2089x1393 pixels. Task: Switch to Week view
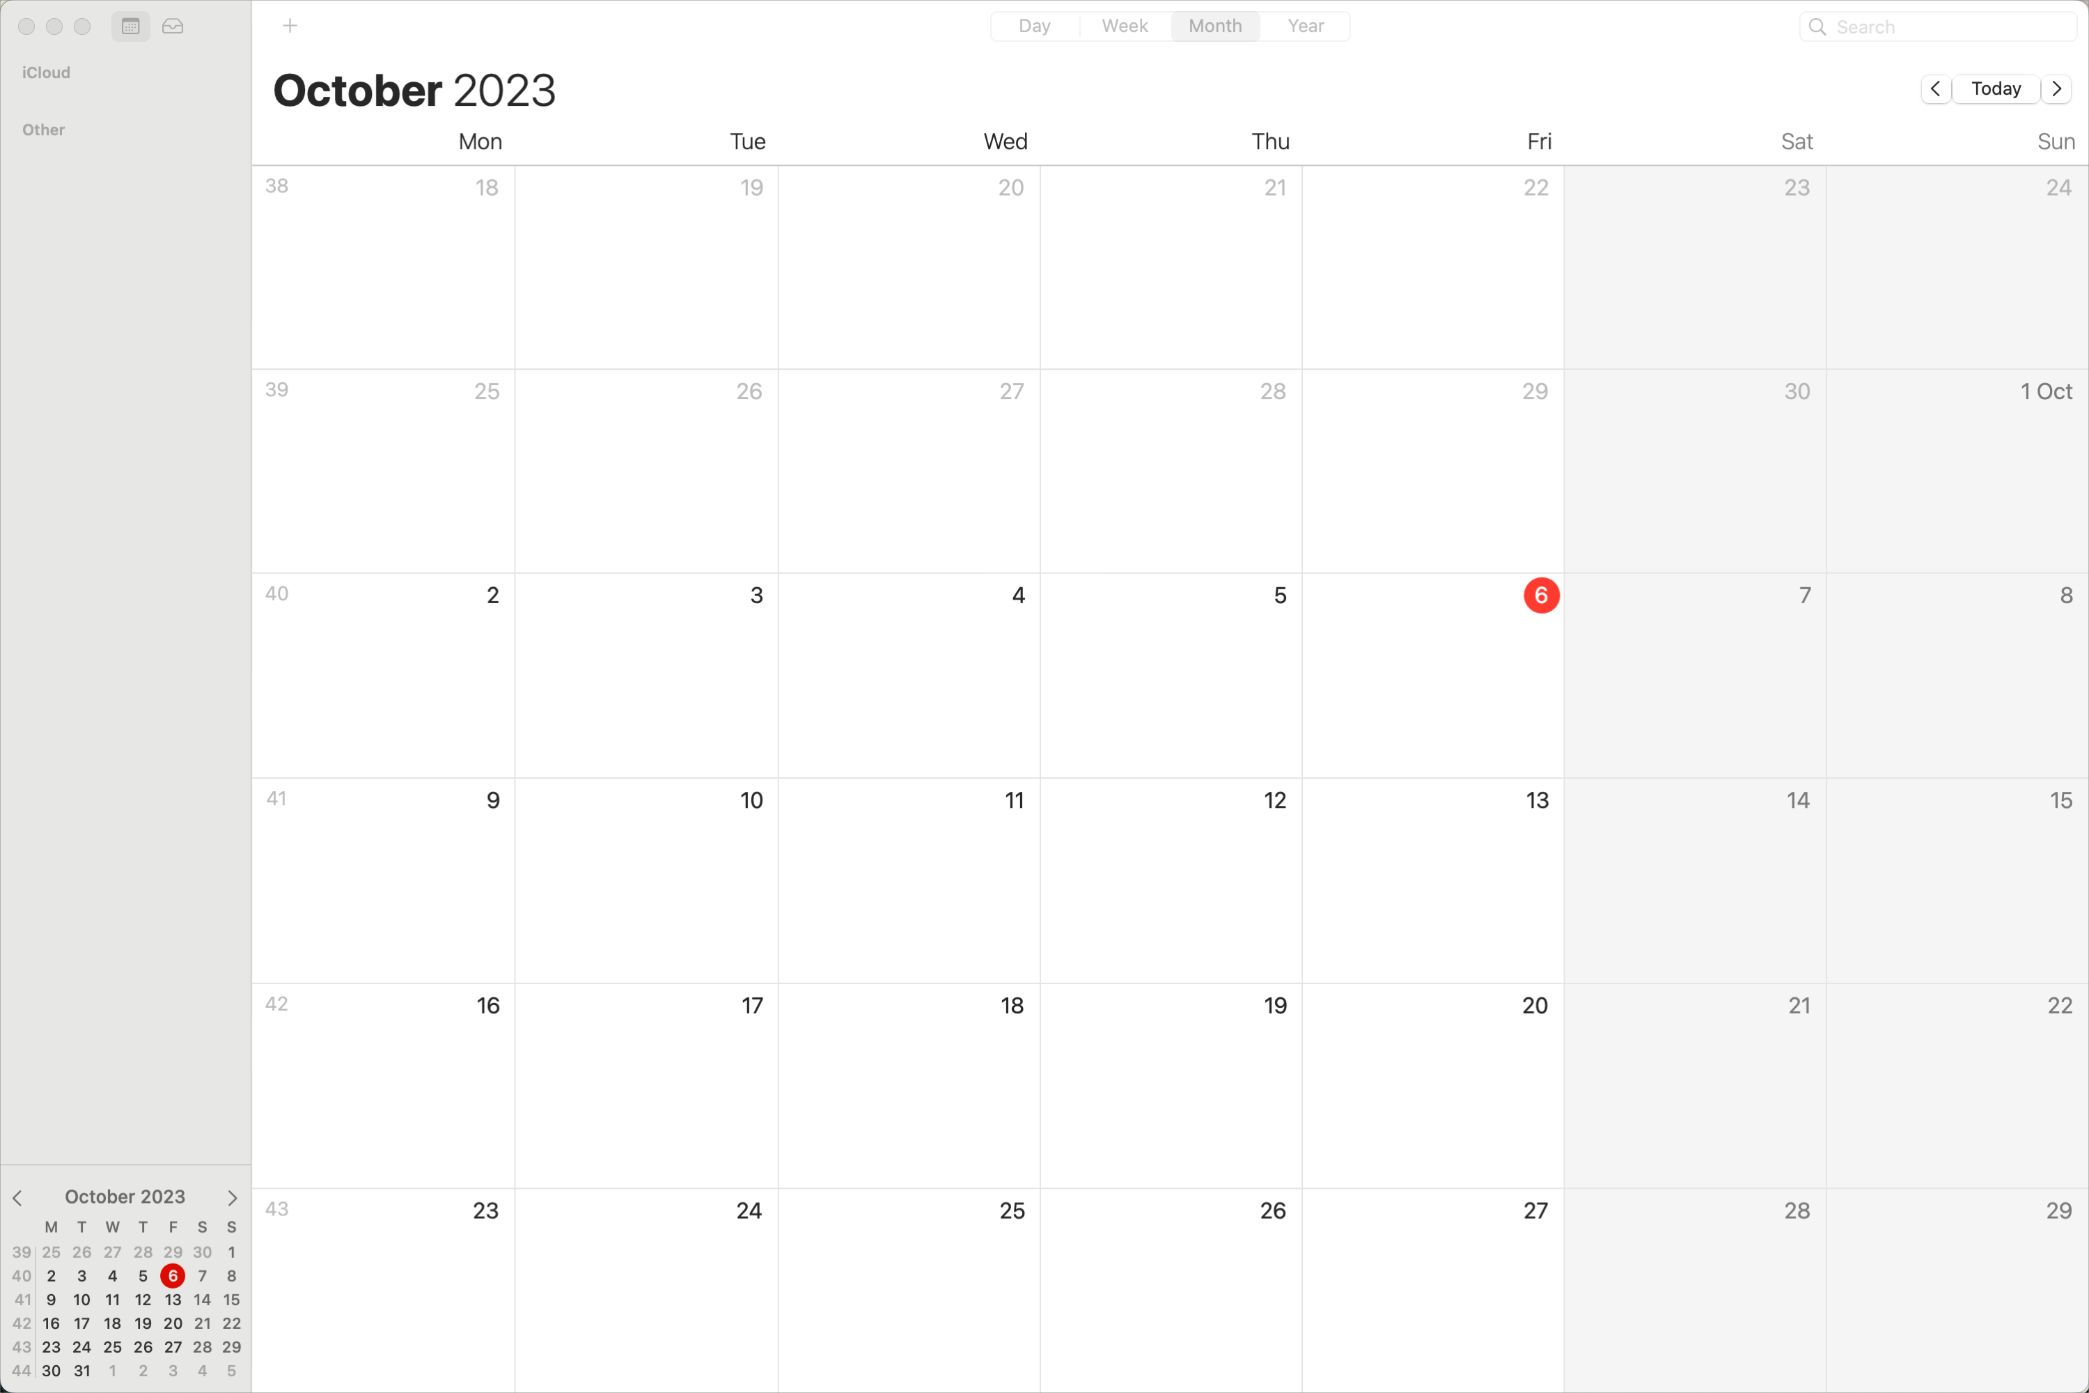tap(1122, 25)
